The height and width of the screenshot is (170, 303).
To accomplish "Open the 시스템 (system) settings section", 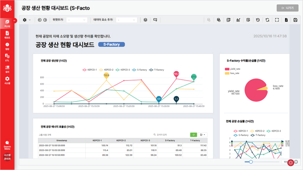I will [x=7, y=80].
